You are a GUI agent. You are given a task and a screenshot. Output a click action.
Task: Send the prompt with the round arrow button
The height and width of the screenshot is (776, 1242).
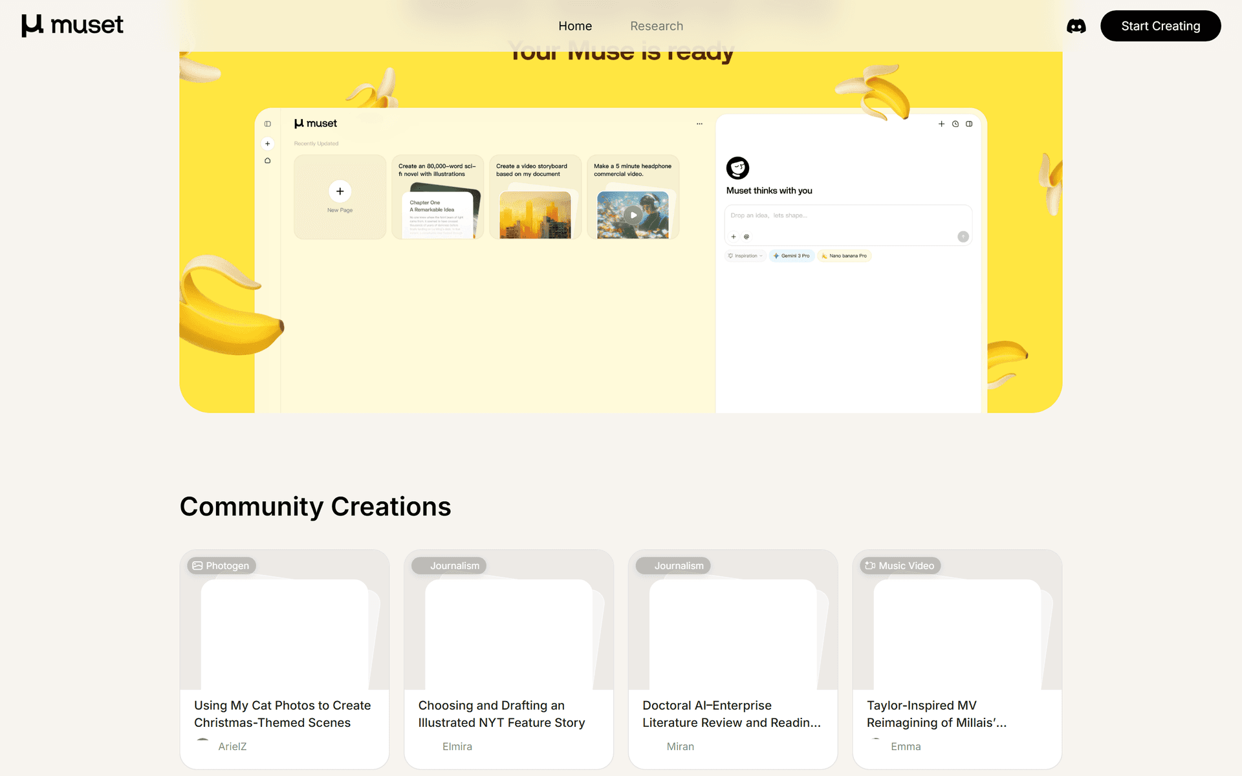(963, 237)
